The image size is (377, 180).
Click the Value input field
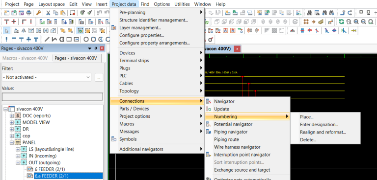click(x=52, y=97)
